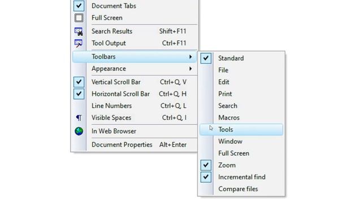Enable Full Screen toolbar in submenu

241,153
